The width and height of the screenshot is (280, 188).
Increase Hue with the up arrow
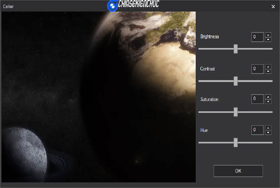point(268,128)
